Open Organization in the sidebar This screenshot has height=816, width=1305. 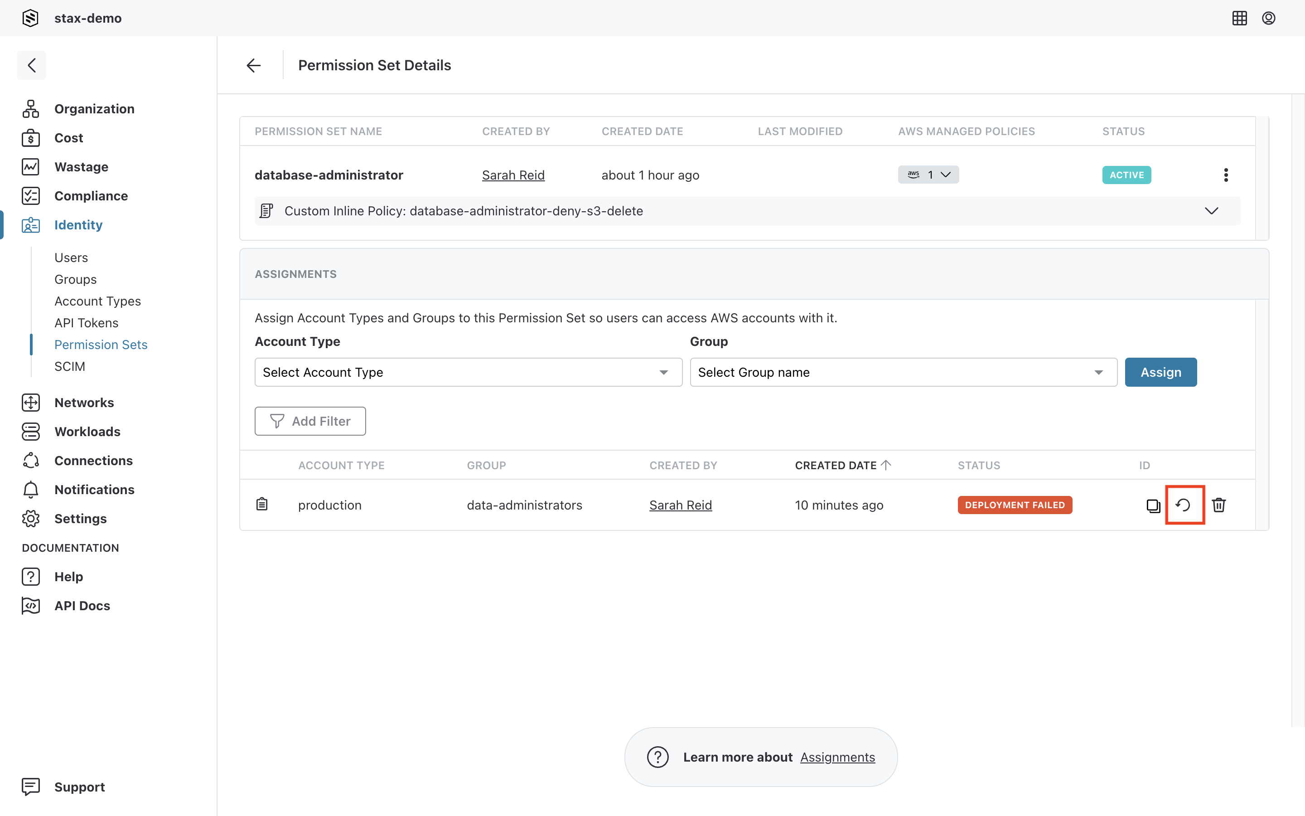click(94, 109)
